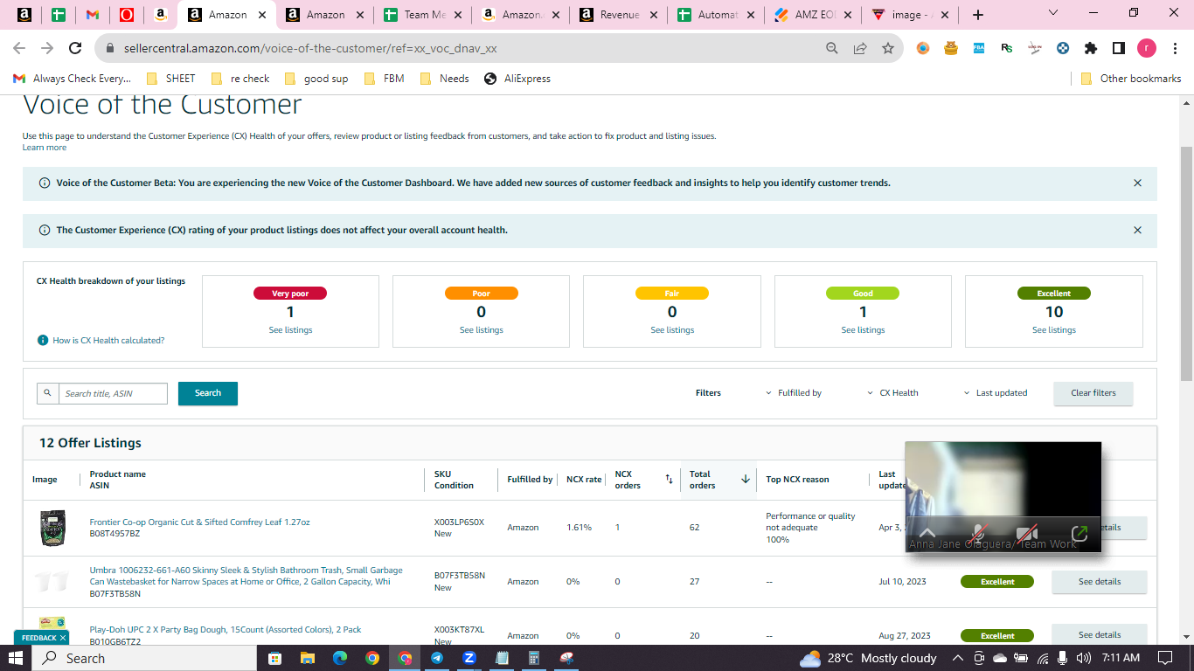Open File Explorer from the taskbar
1194x671 pixels.
307,658
